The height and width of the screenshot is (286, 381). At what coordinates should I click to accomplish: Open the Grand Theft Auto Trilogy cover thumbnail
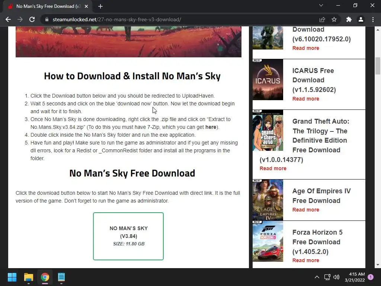268,130
